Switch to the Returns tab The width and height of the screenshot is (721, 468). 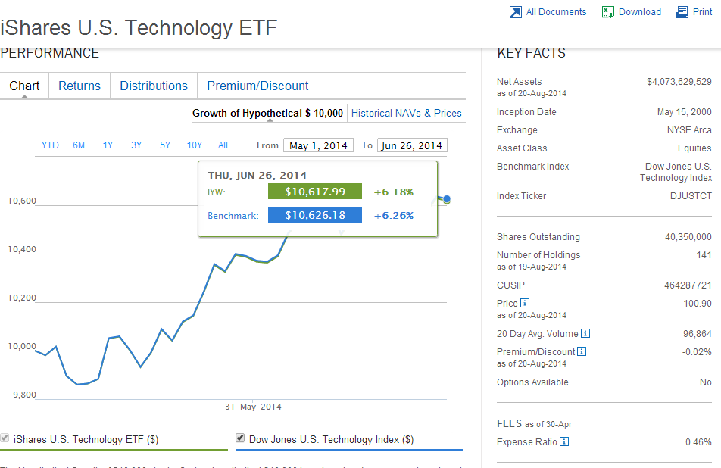80,86
